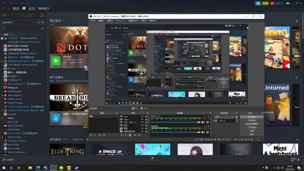The height and width of the screenshot is (171, 304).
Task: Toggle visibility of 视频采集设备 source
Action: coord(142,131)
